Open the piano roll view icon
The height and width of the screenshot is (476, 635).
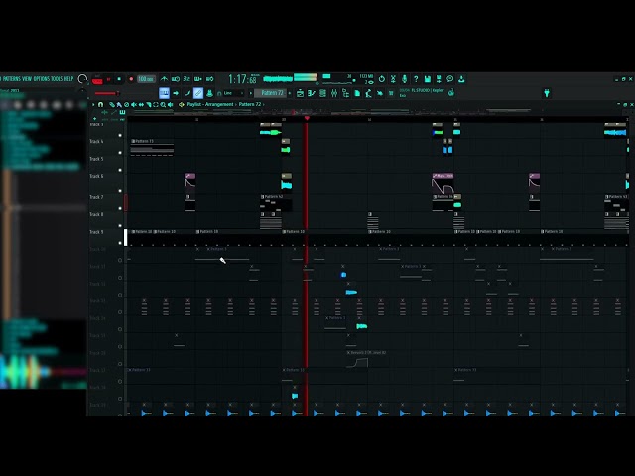(312, 93)
